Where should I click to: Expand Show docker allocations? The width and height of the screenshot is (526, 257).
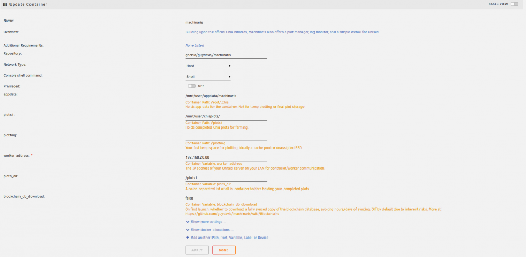tap(212, 230)
